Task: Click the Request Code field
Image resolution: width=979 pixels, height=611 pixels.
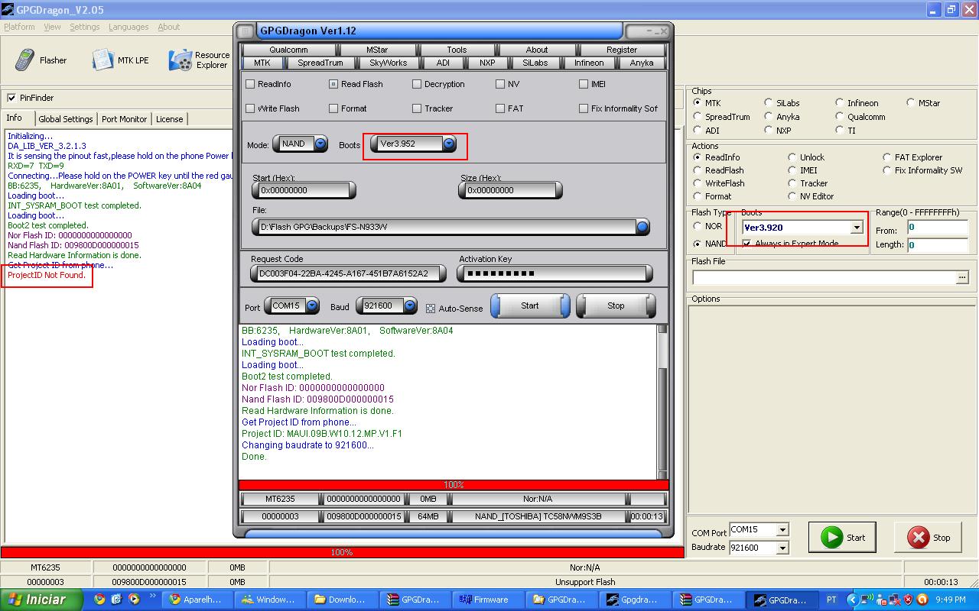Action: tap(349, 273)
